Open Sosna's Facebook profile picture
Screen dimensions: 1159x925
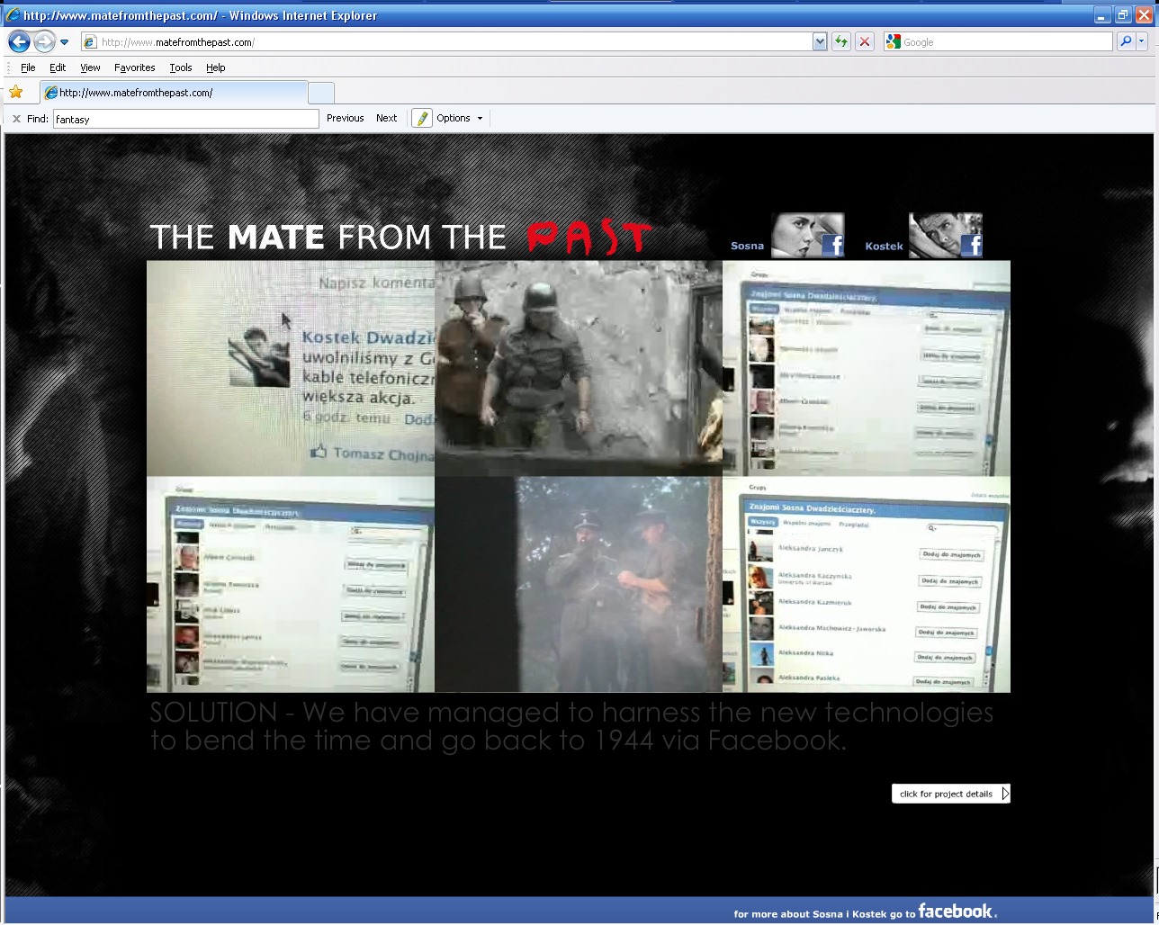point(807,236)
